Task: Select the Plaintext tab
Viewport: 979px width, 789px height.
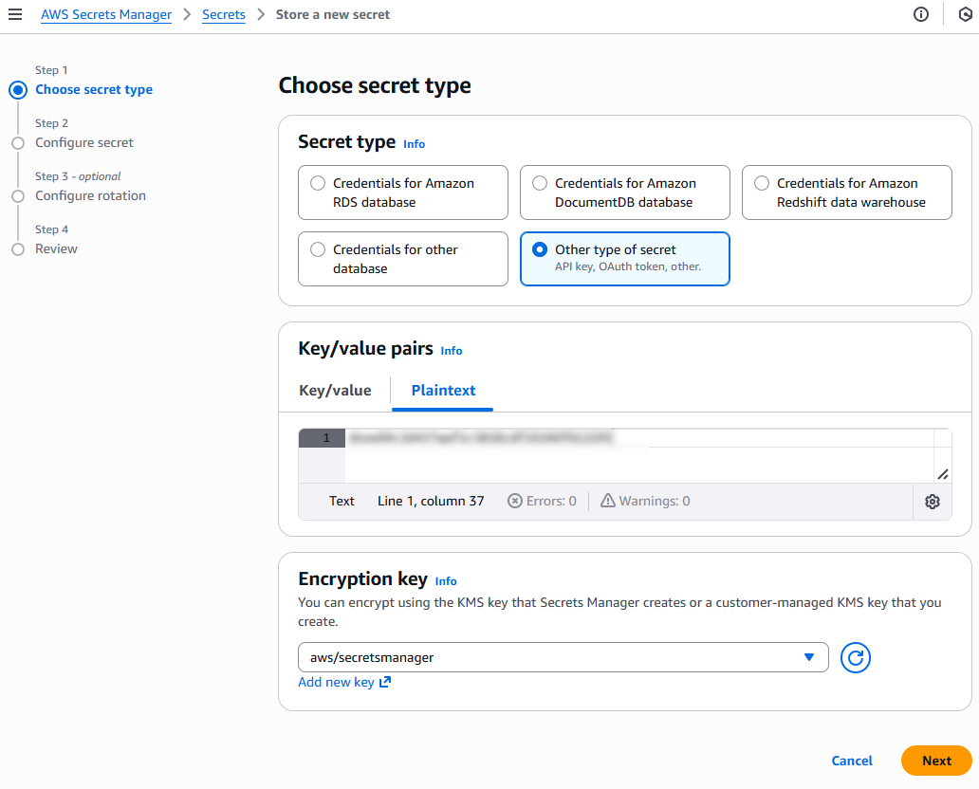Action: tap(442, 390)
